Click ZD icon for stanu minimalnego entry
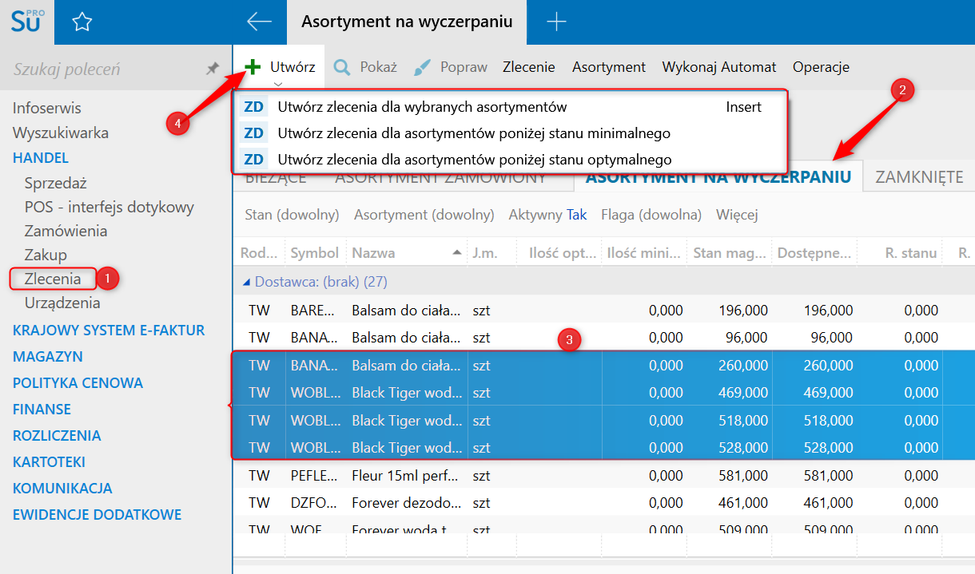This screenshot has width=975, height=574. [254, 133]
